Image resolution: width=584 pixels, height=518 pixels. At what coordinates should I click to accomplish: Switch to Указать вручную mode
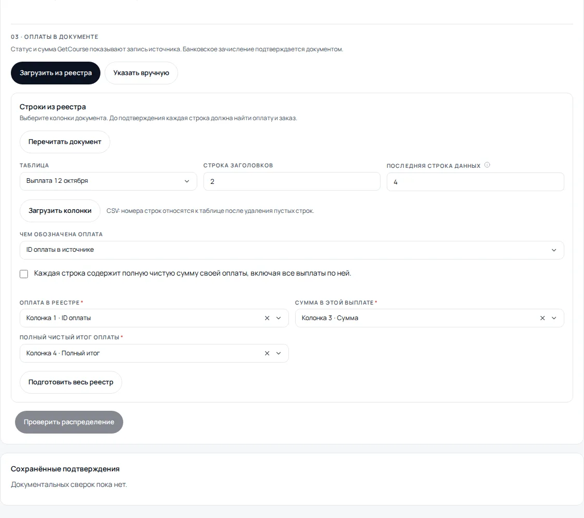(x=141, y=73)
